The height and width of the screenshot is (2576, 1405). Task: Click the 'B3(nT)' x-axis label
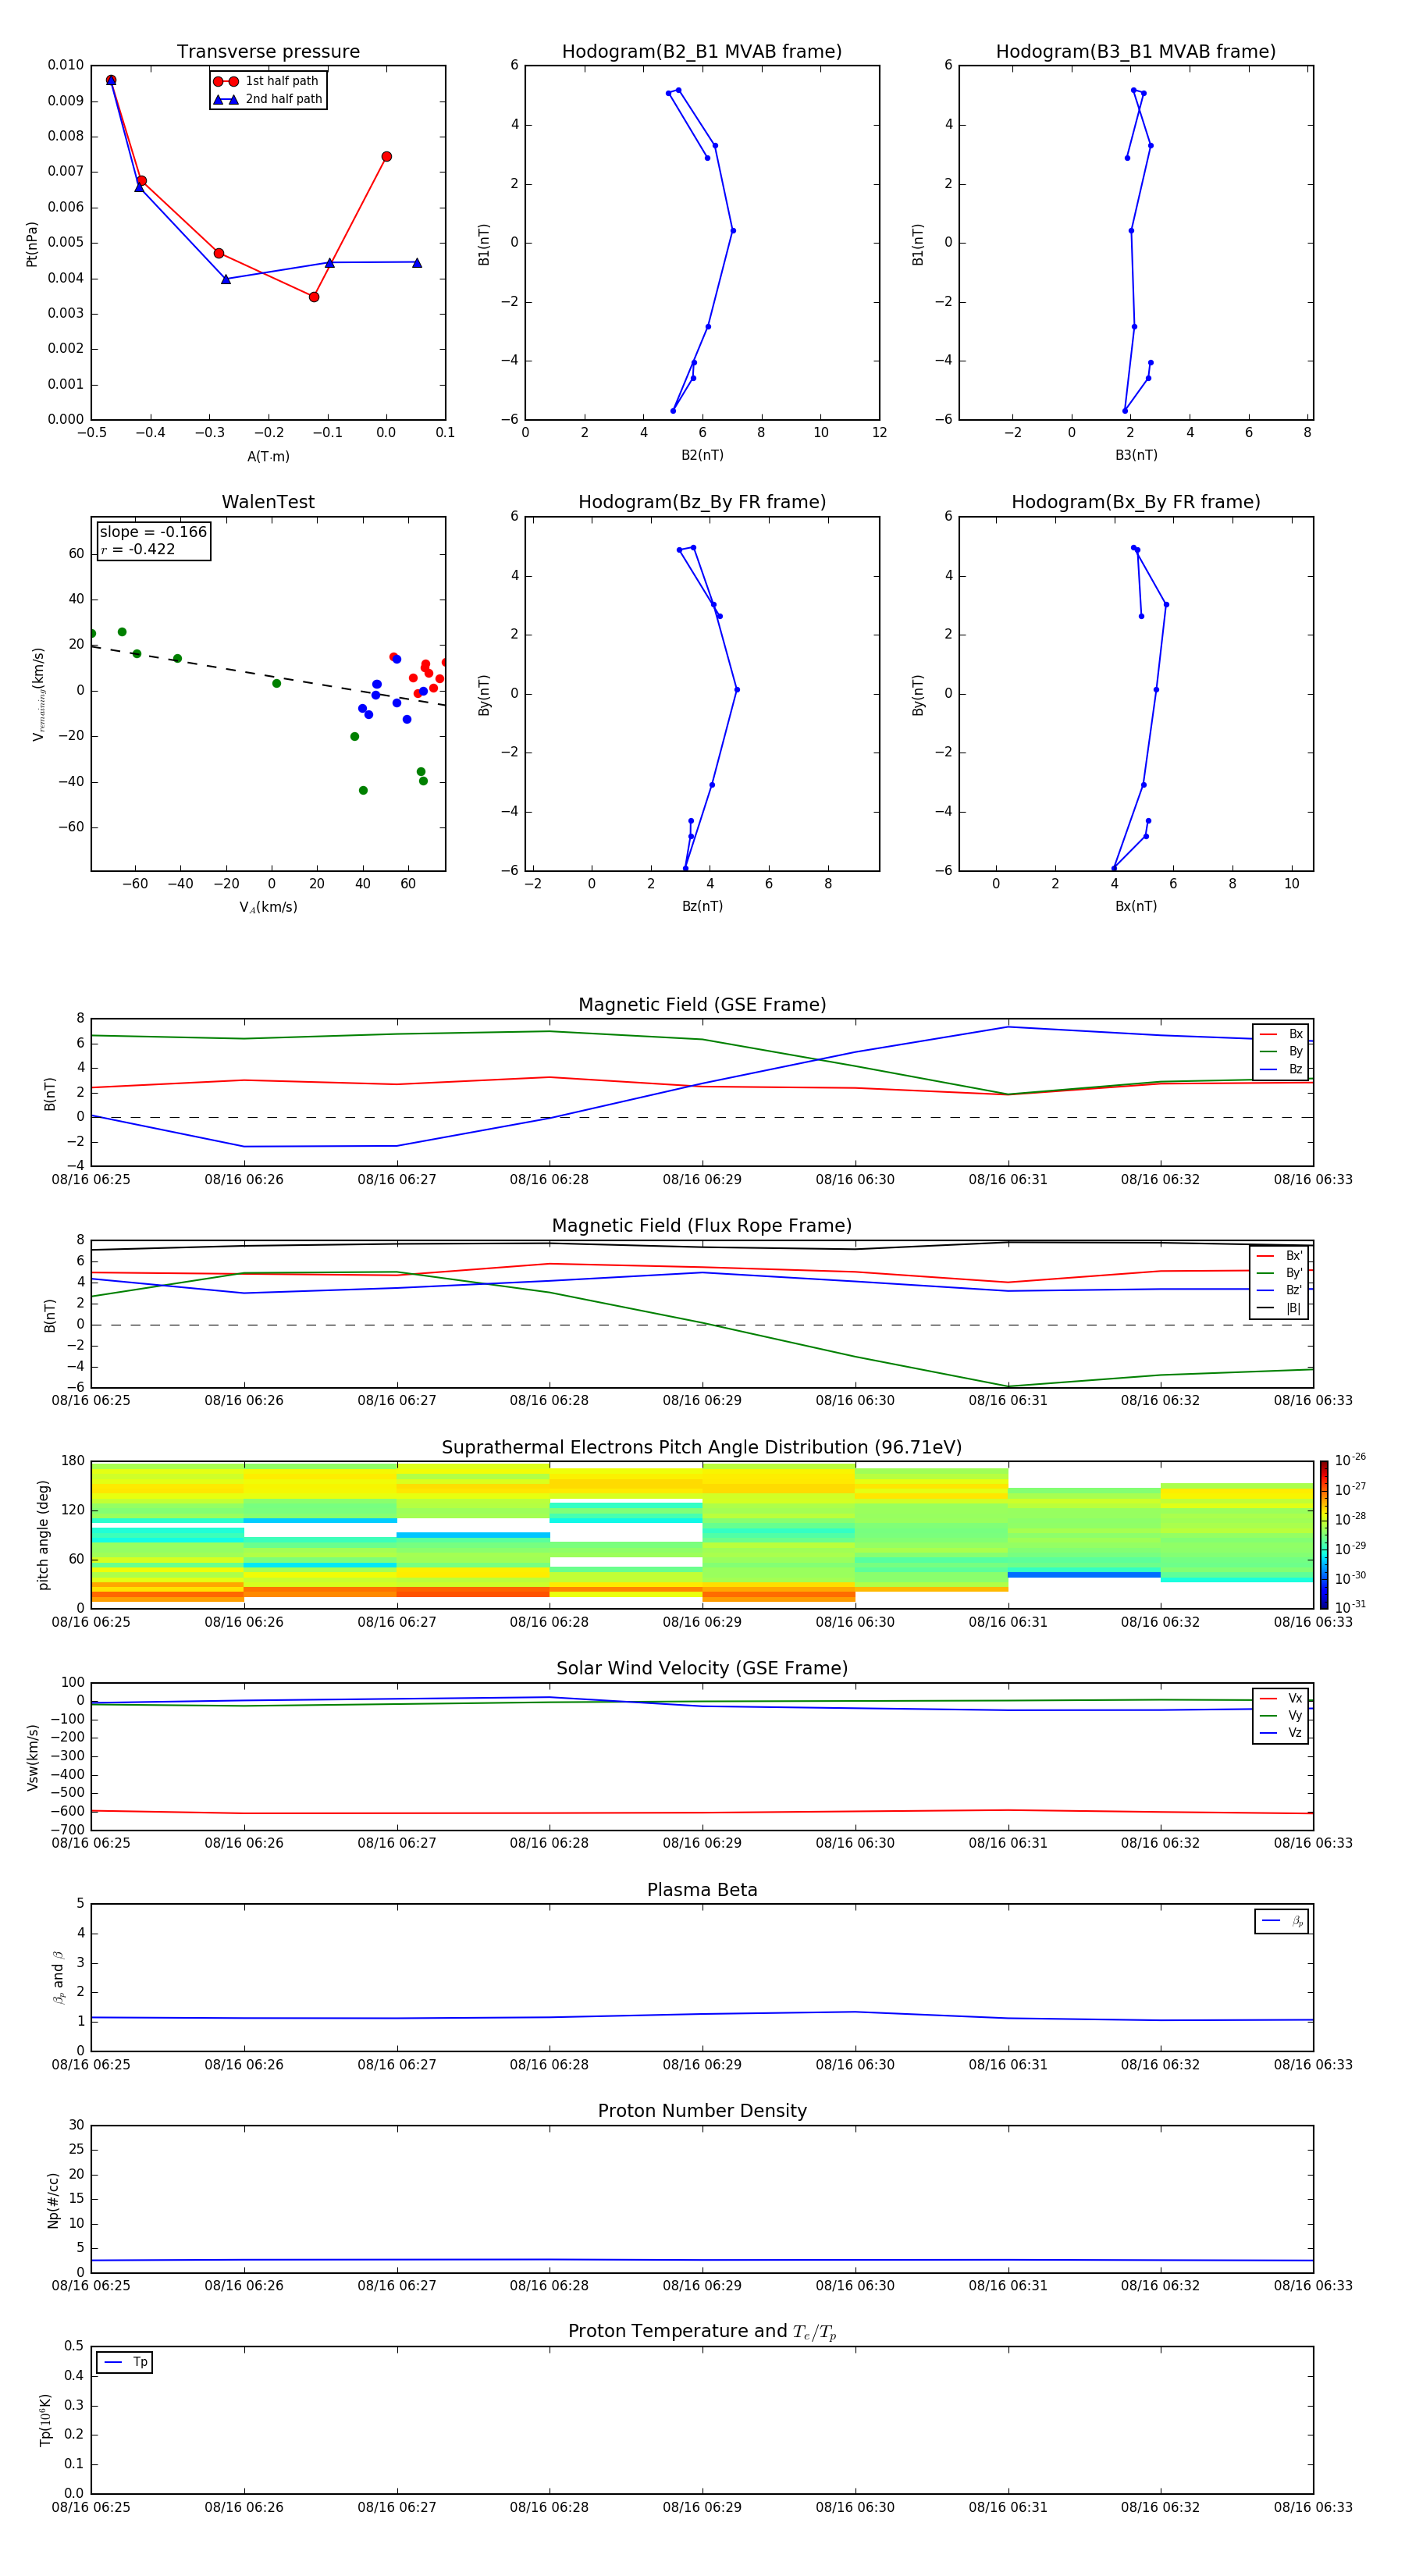(1136, 455)
